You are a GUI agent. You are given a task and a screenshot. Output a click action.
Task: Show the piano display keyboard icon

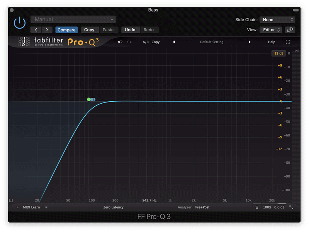(11, 200)
